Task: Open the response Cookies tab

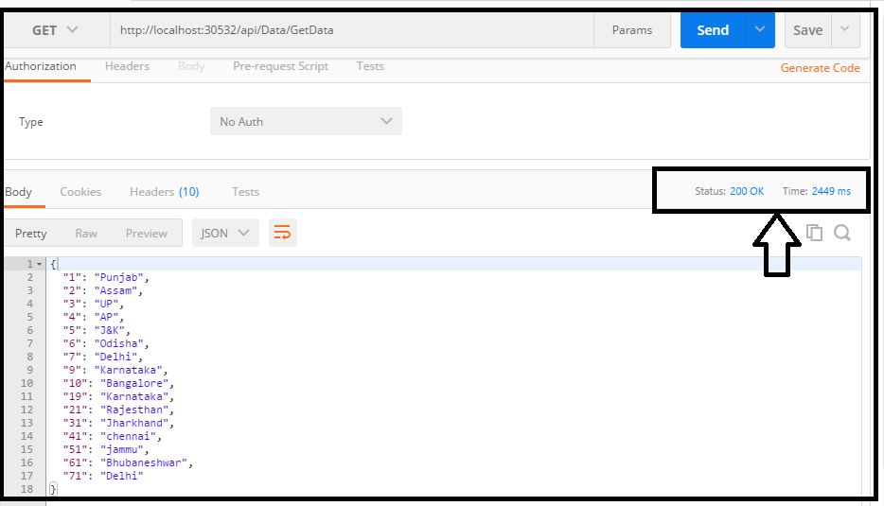Action: click(x=80, y=192)
